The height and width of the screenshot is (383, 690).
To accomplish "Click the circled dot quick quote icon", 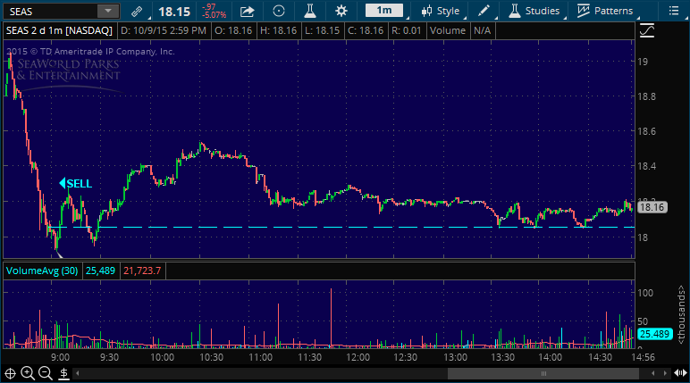I will click(x=279, y=12).
